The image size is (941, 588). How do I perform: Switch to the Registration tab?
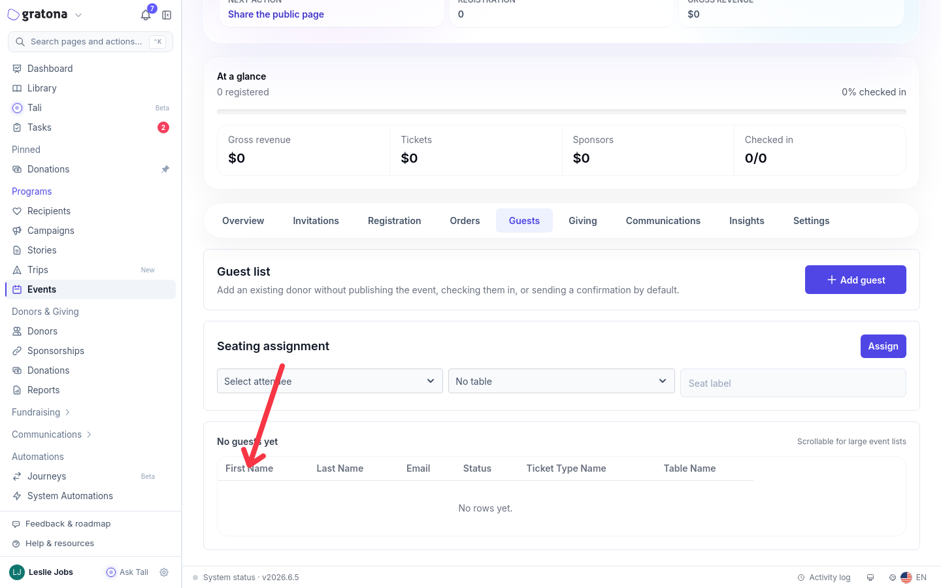[394, 221]
